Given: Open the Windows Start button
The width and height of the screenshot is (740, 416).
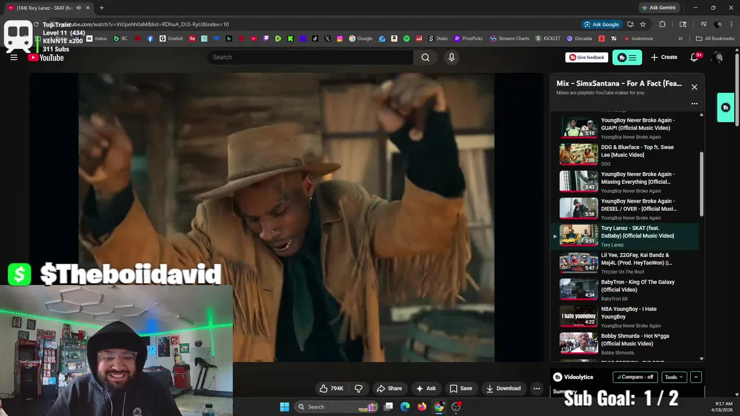Looking at the screenshot, I should pyautogui.click(x=284, y=407).
